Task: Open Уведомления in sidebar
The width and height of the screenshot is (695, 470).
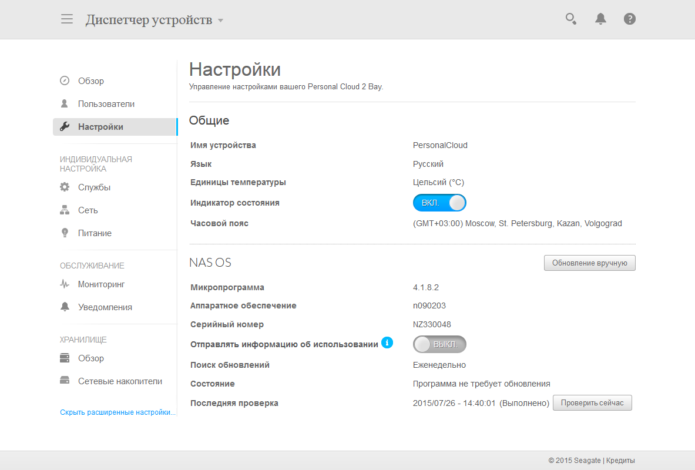Action: pyautogui.click(x=105, y=307)
